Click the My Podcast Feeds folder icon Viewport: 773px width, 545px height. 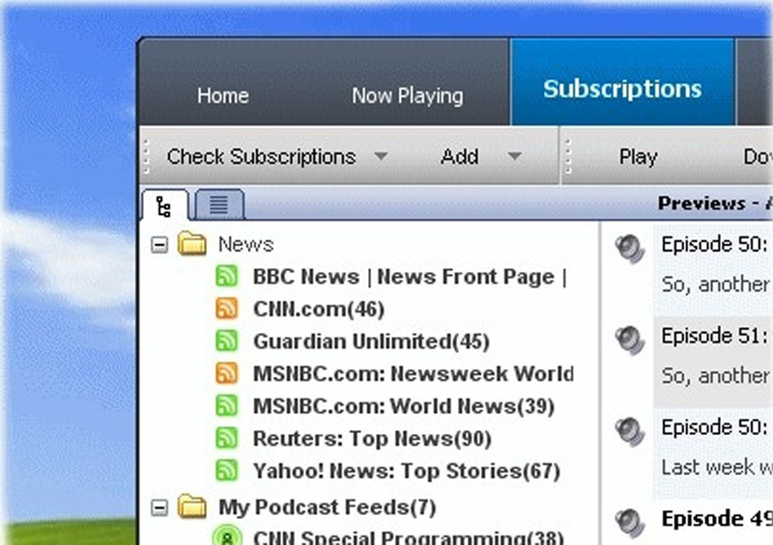(191, 506)
